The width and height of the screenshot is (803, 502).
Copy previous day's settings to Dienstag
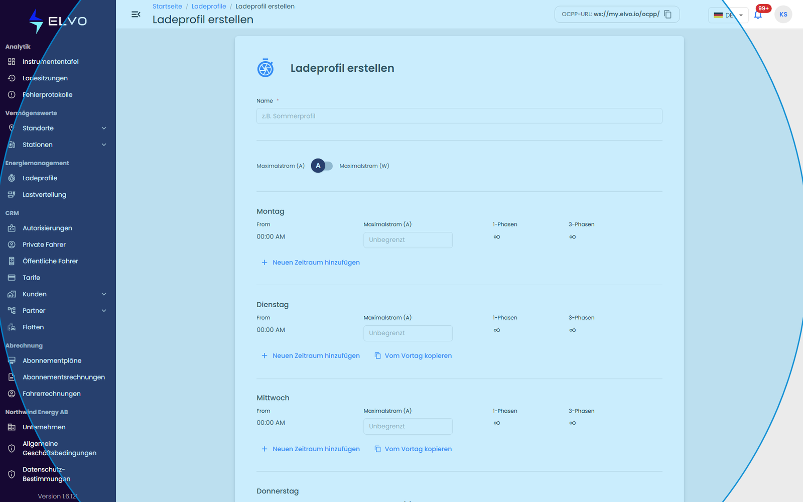[413, 356]
